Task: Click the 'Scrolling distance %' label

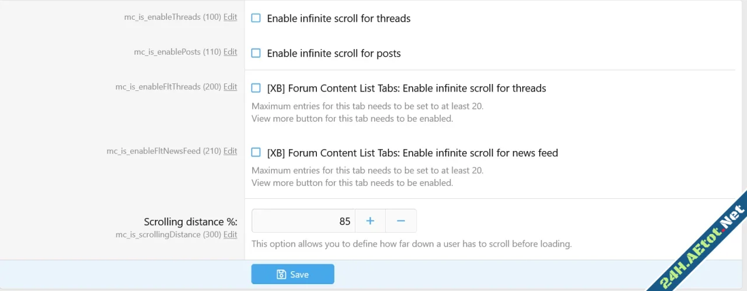Action: click(x=190, y=222)
